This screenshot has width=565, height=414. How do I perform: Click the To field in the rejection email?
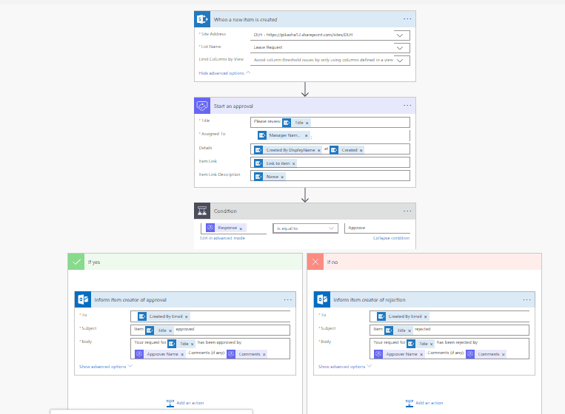(x=449, y=316)
